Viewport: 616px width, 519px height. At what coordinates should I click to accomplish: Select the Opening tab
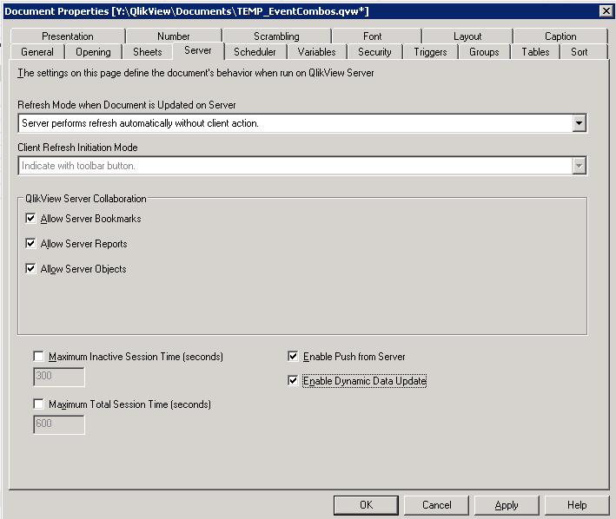[93, 52]
